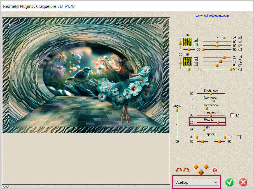254x189 pixels.
Task: Apply the effect with the green checkmark
Action: [x=229, y=182]
